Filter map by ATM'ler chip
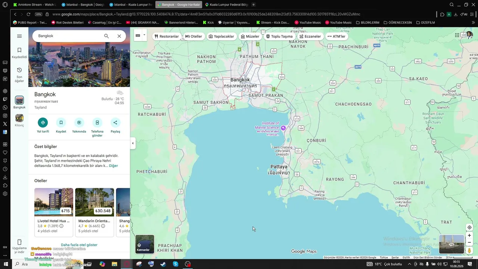 pyautogui.click(x=336, y=36)
